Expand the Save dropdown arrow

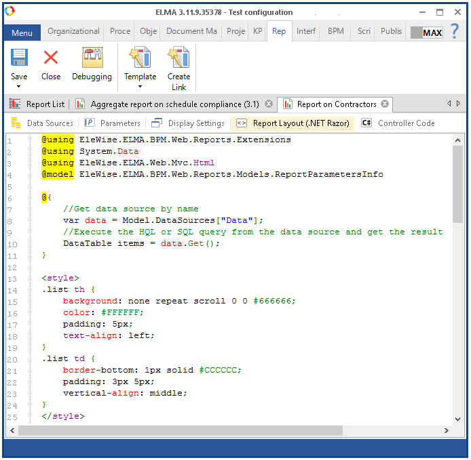click(x=19, y=87)
